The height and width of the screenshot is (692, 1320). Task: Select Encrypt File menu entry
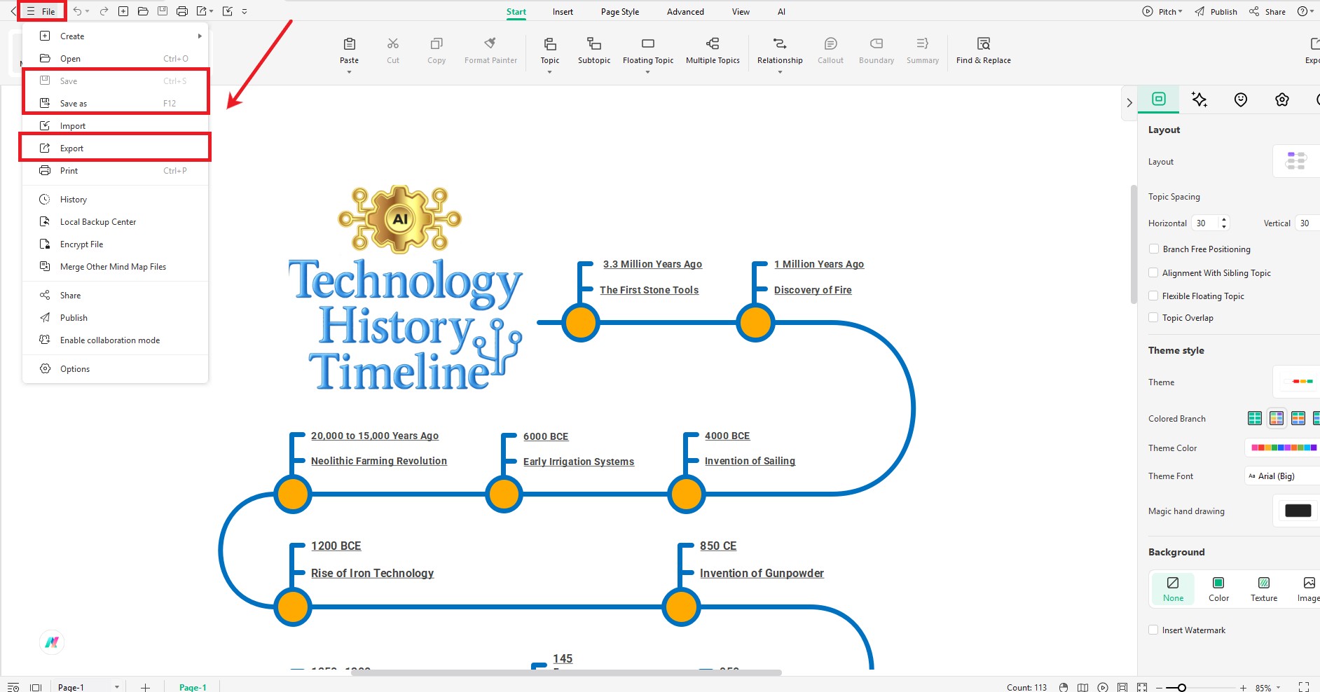(x=115, y=244)
